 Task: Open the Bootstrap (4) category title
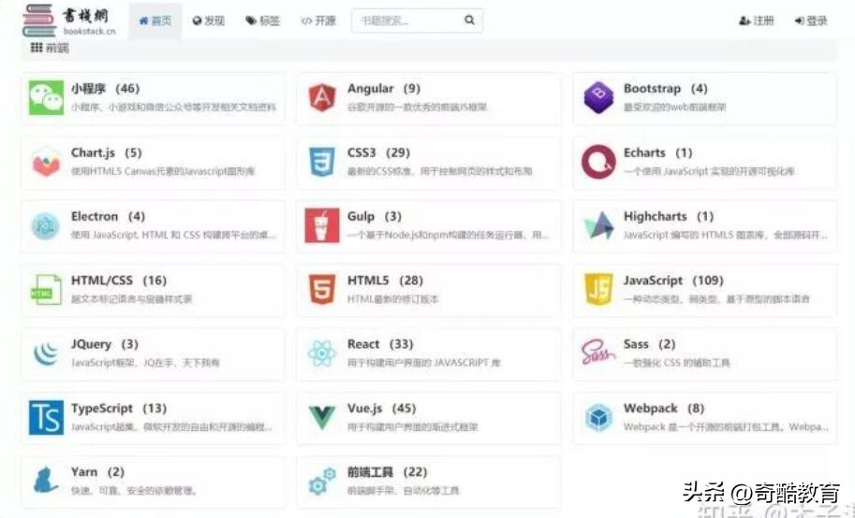(x=665, y=88)
